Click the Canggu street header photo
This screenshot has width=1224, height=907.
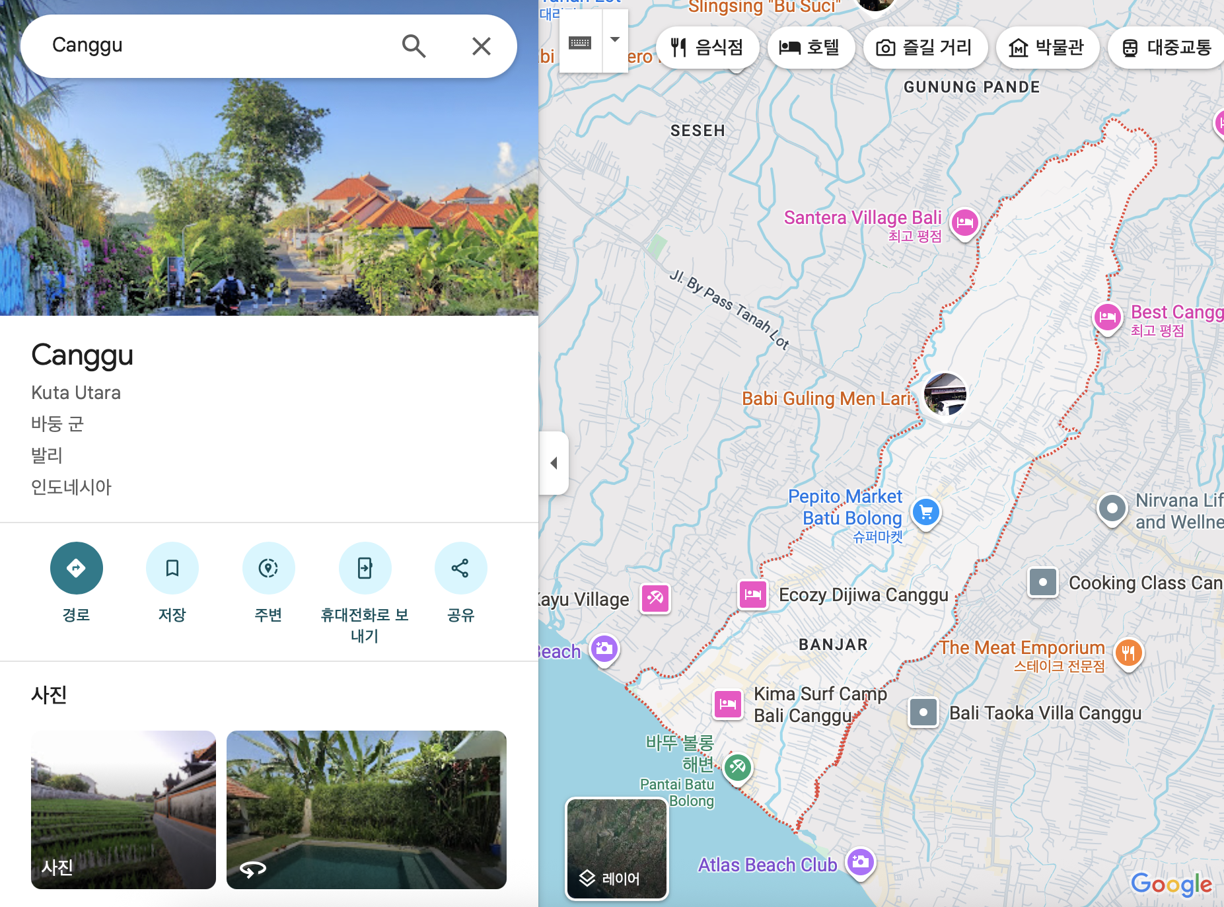tap(269, 198)
